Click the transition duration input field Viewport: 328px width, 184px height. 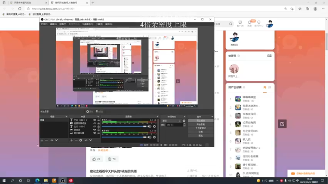[174, 125]
